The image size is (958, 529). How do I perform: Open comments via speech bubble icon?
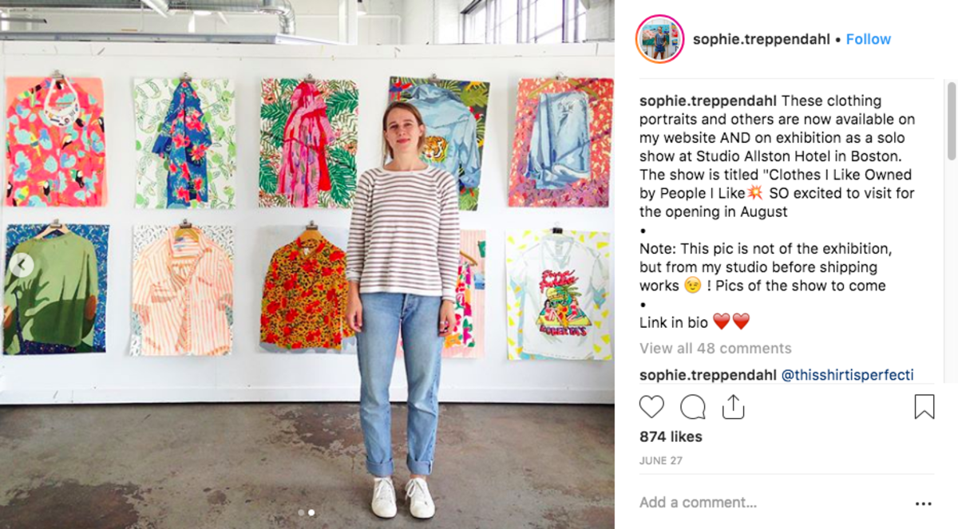(x=692, y=407)
